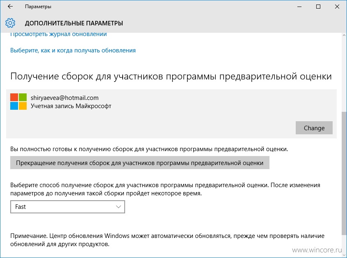
Task: Open the Fast ring dropdown
Action: [68, 207]
